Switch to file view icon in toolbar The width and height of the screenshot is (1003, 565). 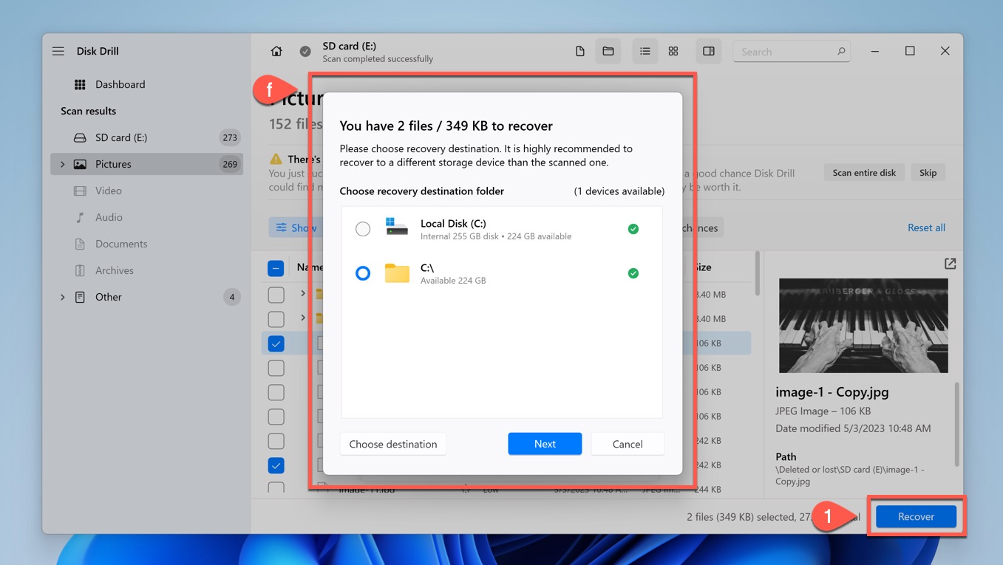(580, 51)
